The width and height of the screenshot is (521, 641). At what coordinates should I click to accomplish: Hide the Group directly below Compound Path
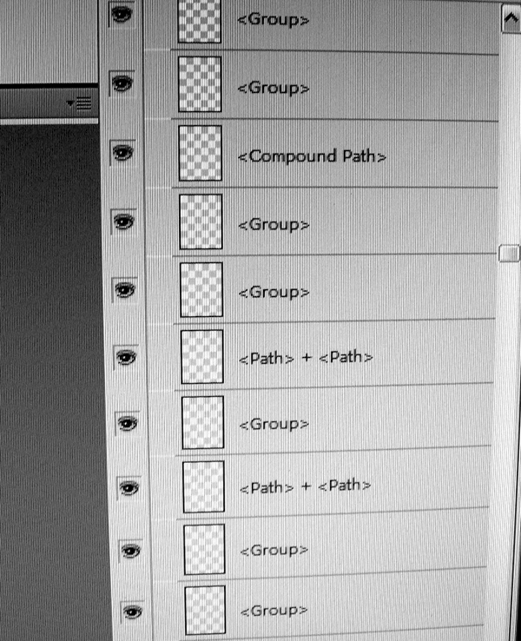click(123, 222)
